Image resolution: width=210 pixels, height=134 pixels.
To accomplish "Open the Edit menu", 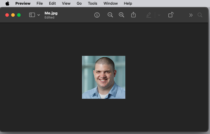I will point(52,3).
